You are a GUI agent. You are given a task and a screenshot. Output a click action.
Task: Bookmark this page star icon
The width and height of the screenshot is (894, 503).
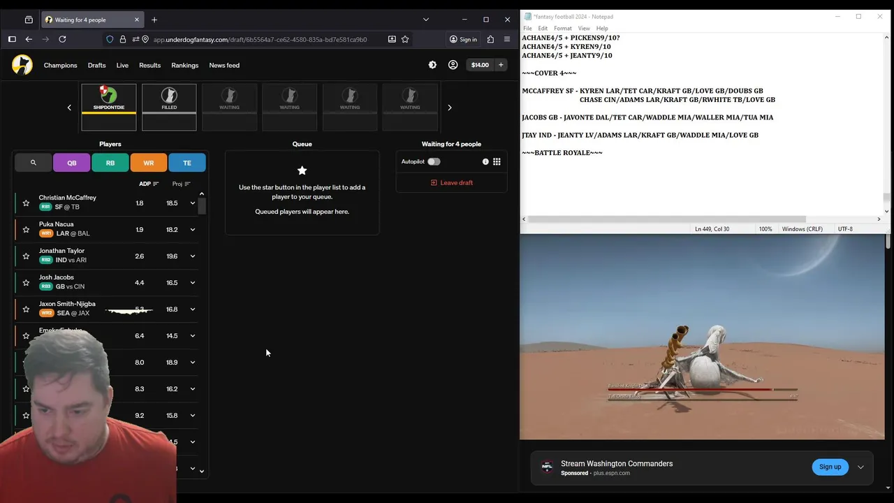(x=405, y=39)
